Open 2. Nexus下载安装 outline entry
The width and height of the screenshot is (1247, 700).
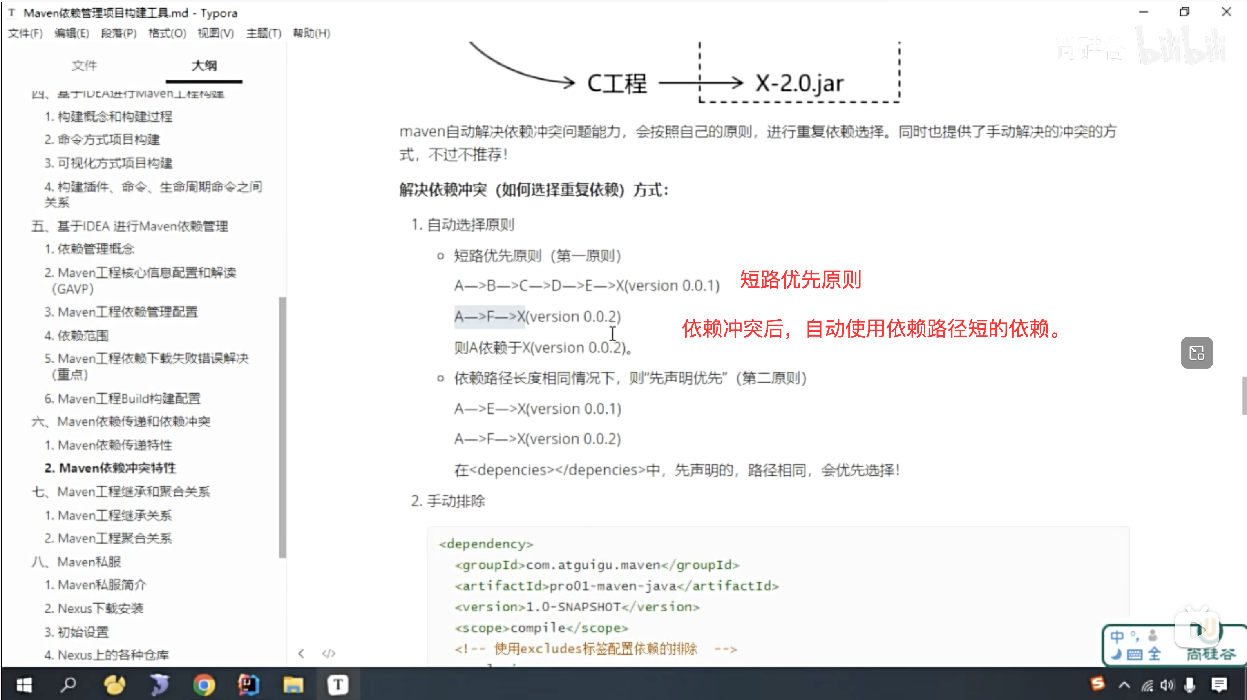pos(94,608)
